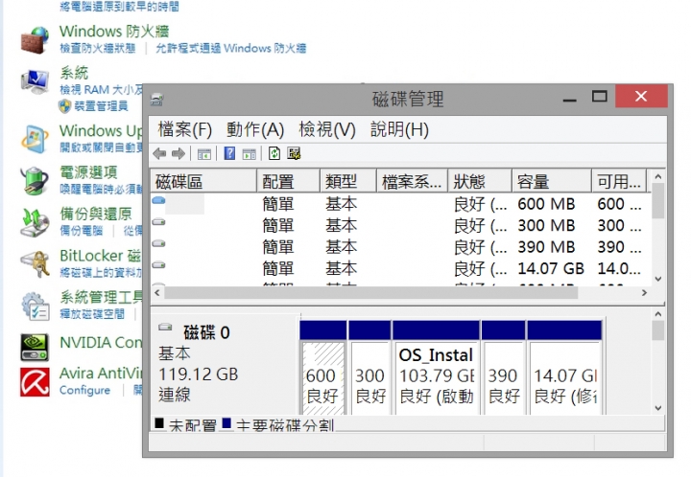
Task: Click the 系統 computer monitor icon
Action: [35, 81]
